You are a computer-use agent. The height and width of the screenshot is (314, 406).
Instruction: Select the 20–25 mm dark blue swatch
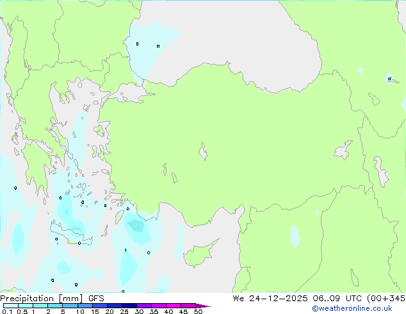click(x=114, y=306)
